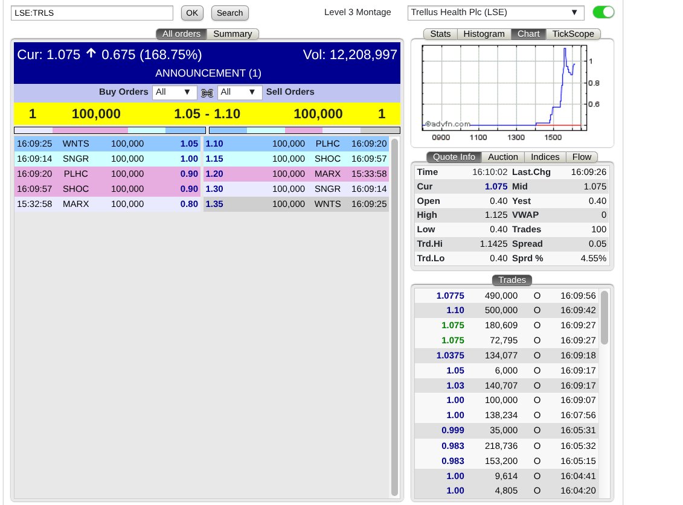This screenshot has height=505, width=683.
Task: Open the Buy Orders All filter dropdown
Action: click(173, 92)
